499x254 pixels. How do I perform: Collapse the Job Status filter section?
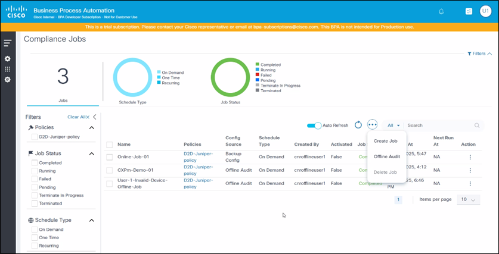point(92,153)
